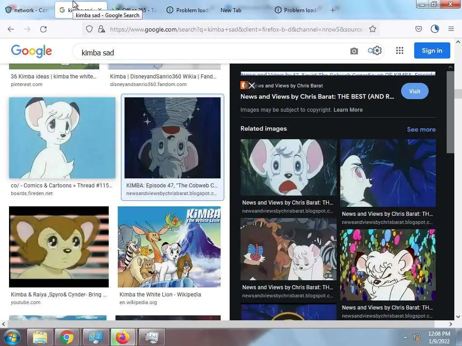The height and width of the screenshot is (346, 462).
Task: Open Windows Start menu
Action: click(x=12, y=337)
